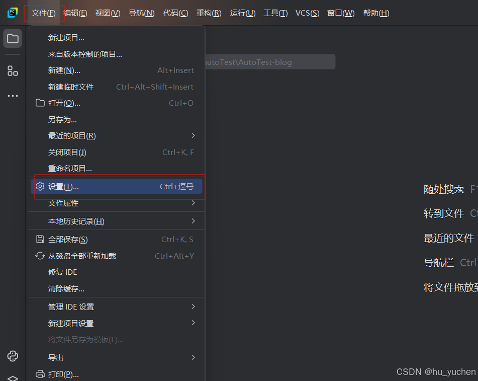Click the floppy-disk icon for 全部保存
This screenshot has width=478, height=381.
click(40, 239)
